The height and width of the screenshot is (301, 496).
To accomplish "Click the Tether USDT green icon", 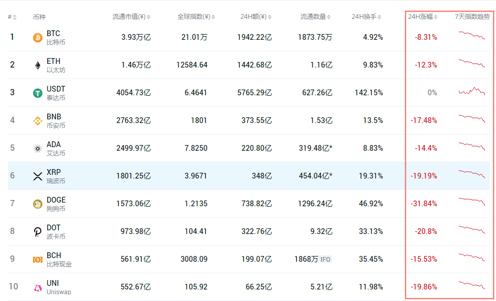I will 38,93.
